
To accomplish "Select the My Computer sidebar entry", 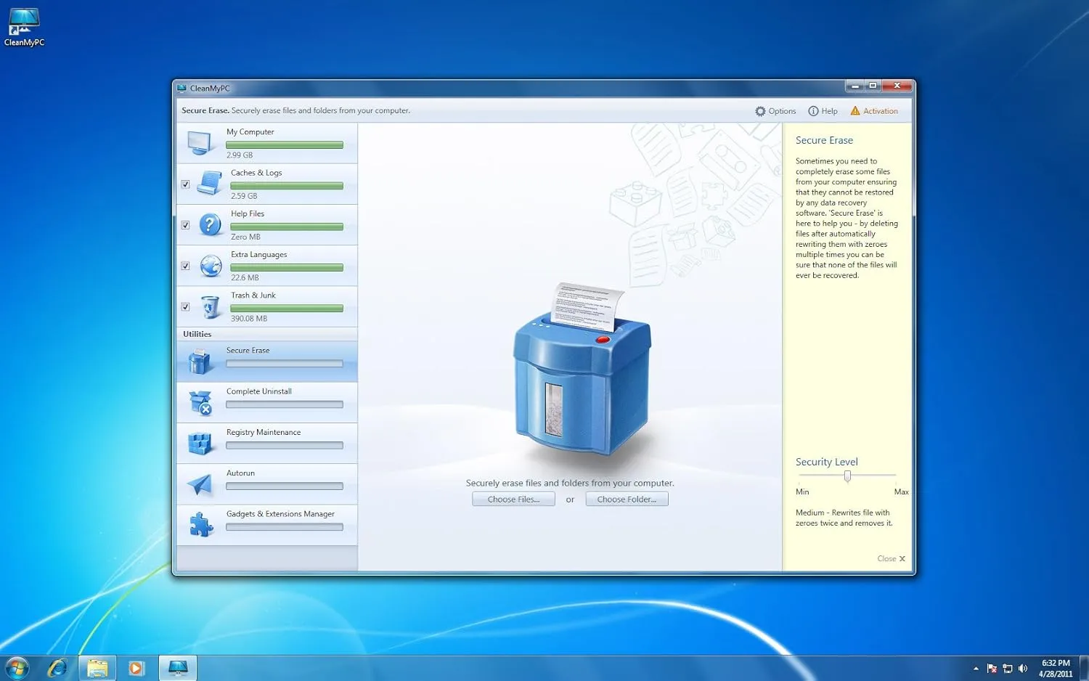I will point(269,142).
